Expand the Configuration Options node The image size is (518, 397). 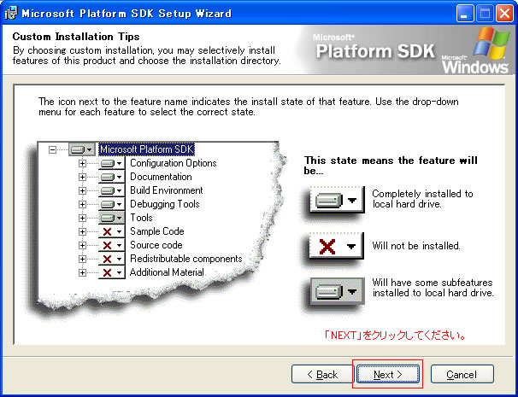(x=82, y=163)
